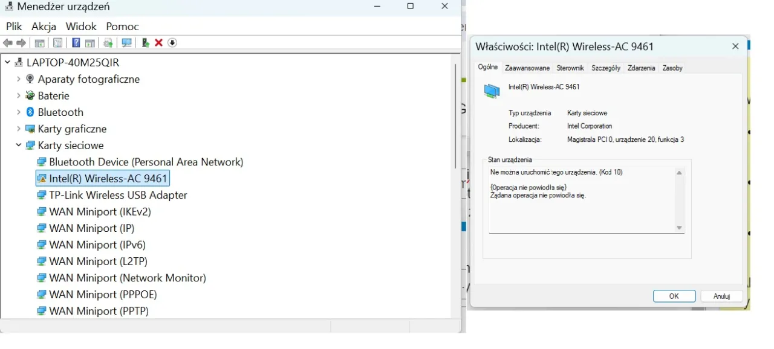Switch to the Zdarzenia tab
Image resolution: width=774 pixels, height=349 pixels.
[640, 68]
